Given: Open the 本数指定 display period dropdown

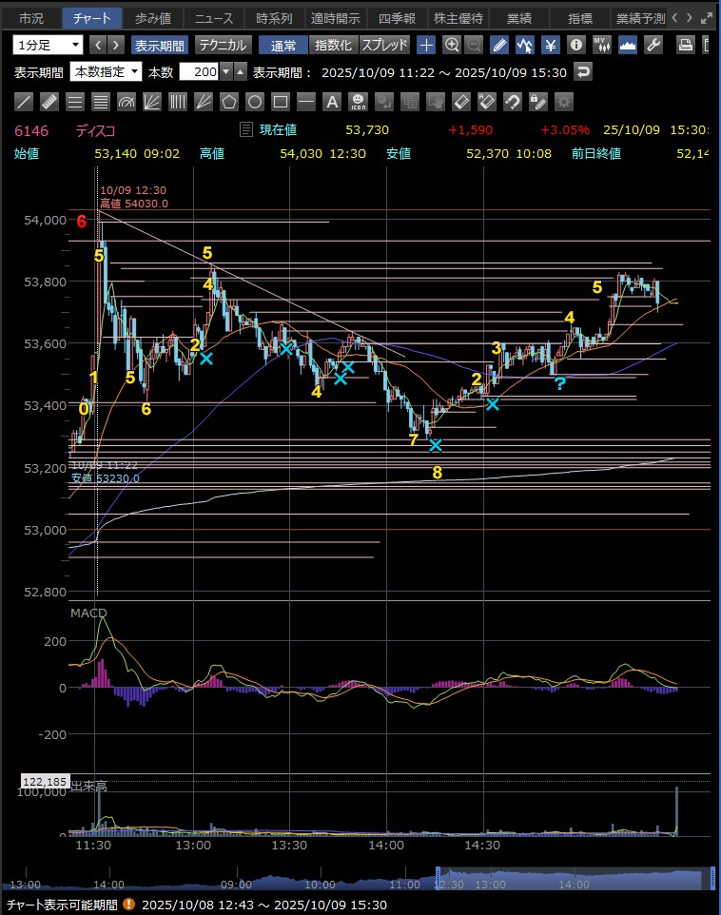Looking at the screenshot, I should pyautogui.click(x=107, y=72).
